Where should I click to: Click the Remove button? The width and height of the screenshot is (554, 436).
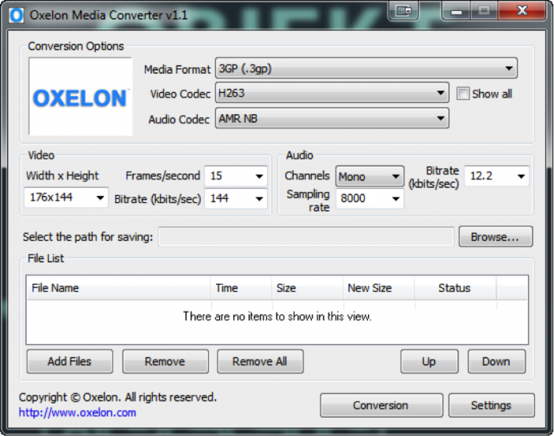click(165, 361)
